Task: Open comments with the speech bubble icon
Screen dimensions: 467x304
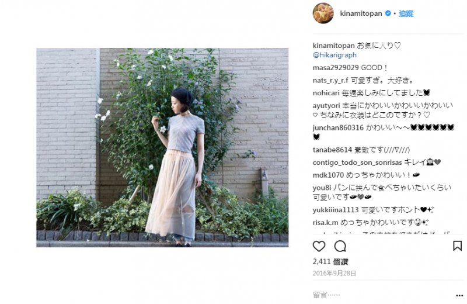Action: pos(340,246)
